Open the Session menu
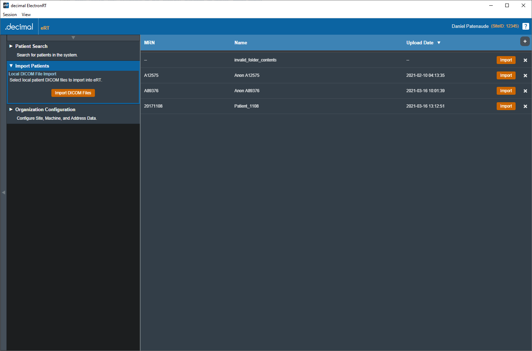532x351 pixels. (x=10, y=15)
